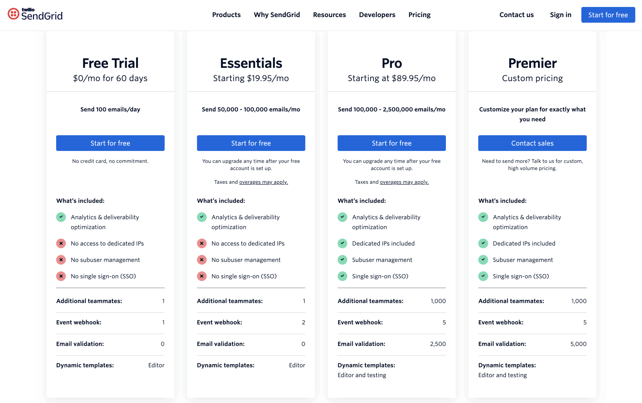
Task: Click Pro Email validation value 2,500
Action: click(438, 344)
